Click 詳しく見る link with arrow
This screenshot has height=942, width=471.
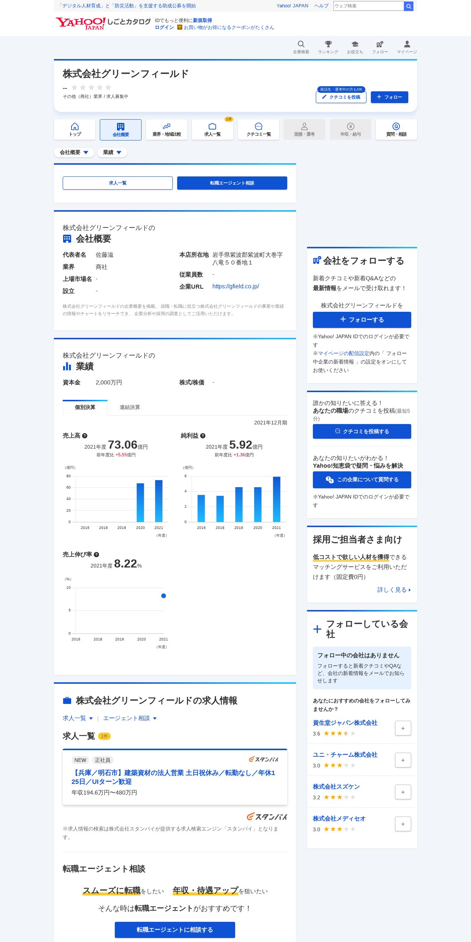pyautogui.click(x=394, y=590)
